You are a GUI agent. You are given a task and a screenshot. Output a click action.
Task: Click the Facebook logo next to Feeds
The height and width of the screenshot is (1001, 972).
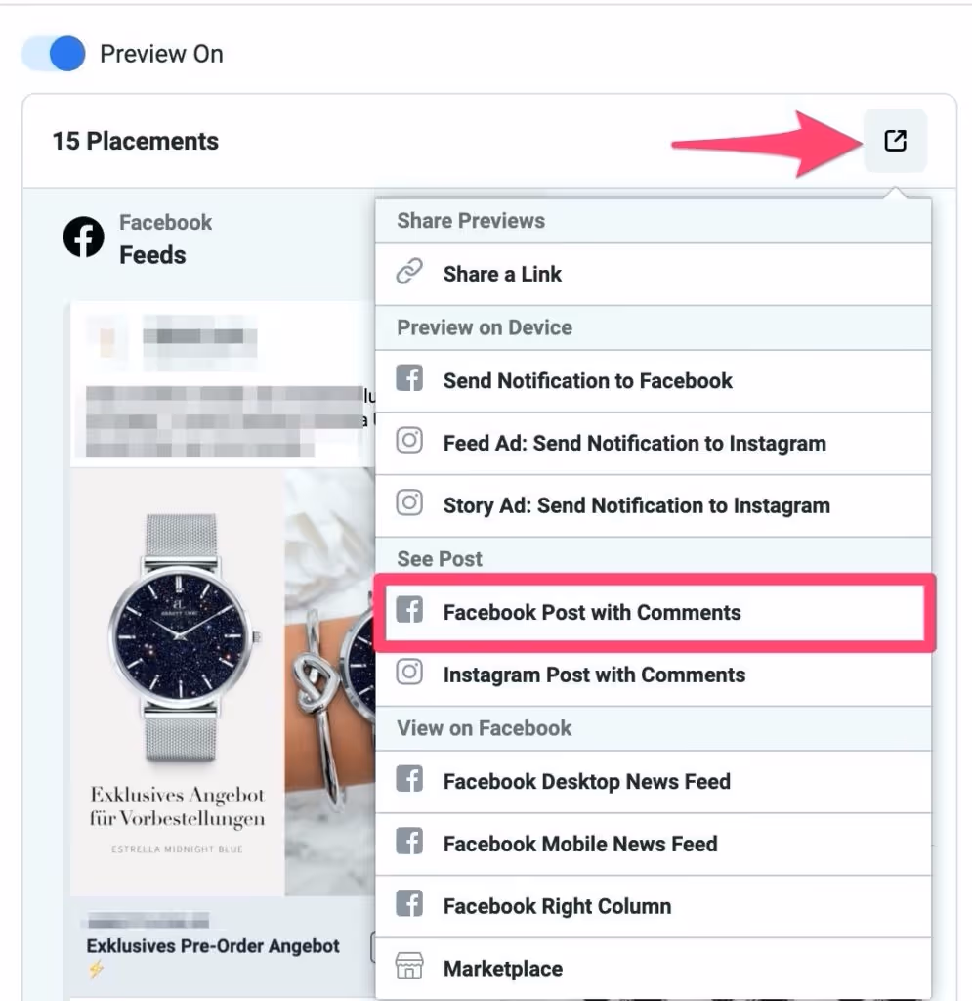[x=84, y=237]
